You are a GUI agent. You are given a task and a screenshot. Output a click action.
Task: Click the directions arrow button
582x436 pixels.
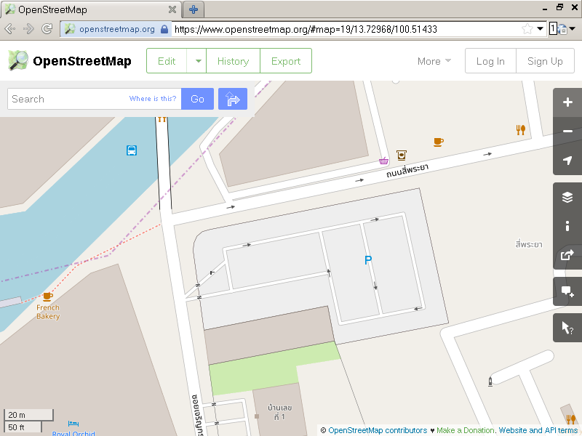[233, 99]
